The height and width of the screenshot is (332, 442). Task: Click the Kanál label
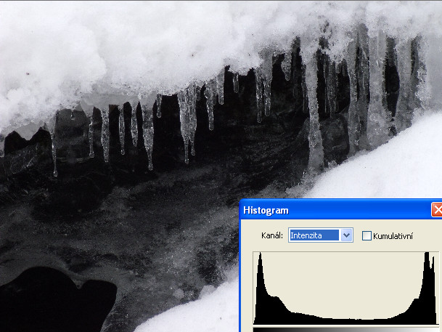[272, 235]
